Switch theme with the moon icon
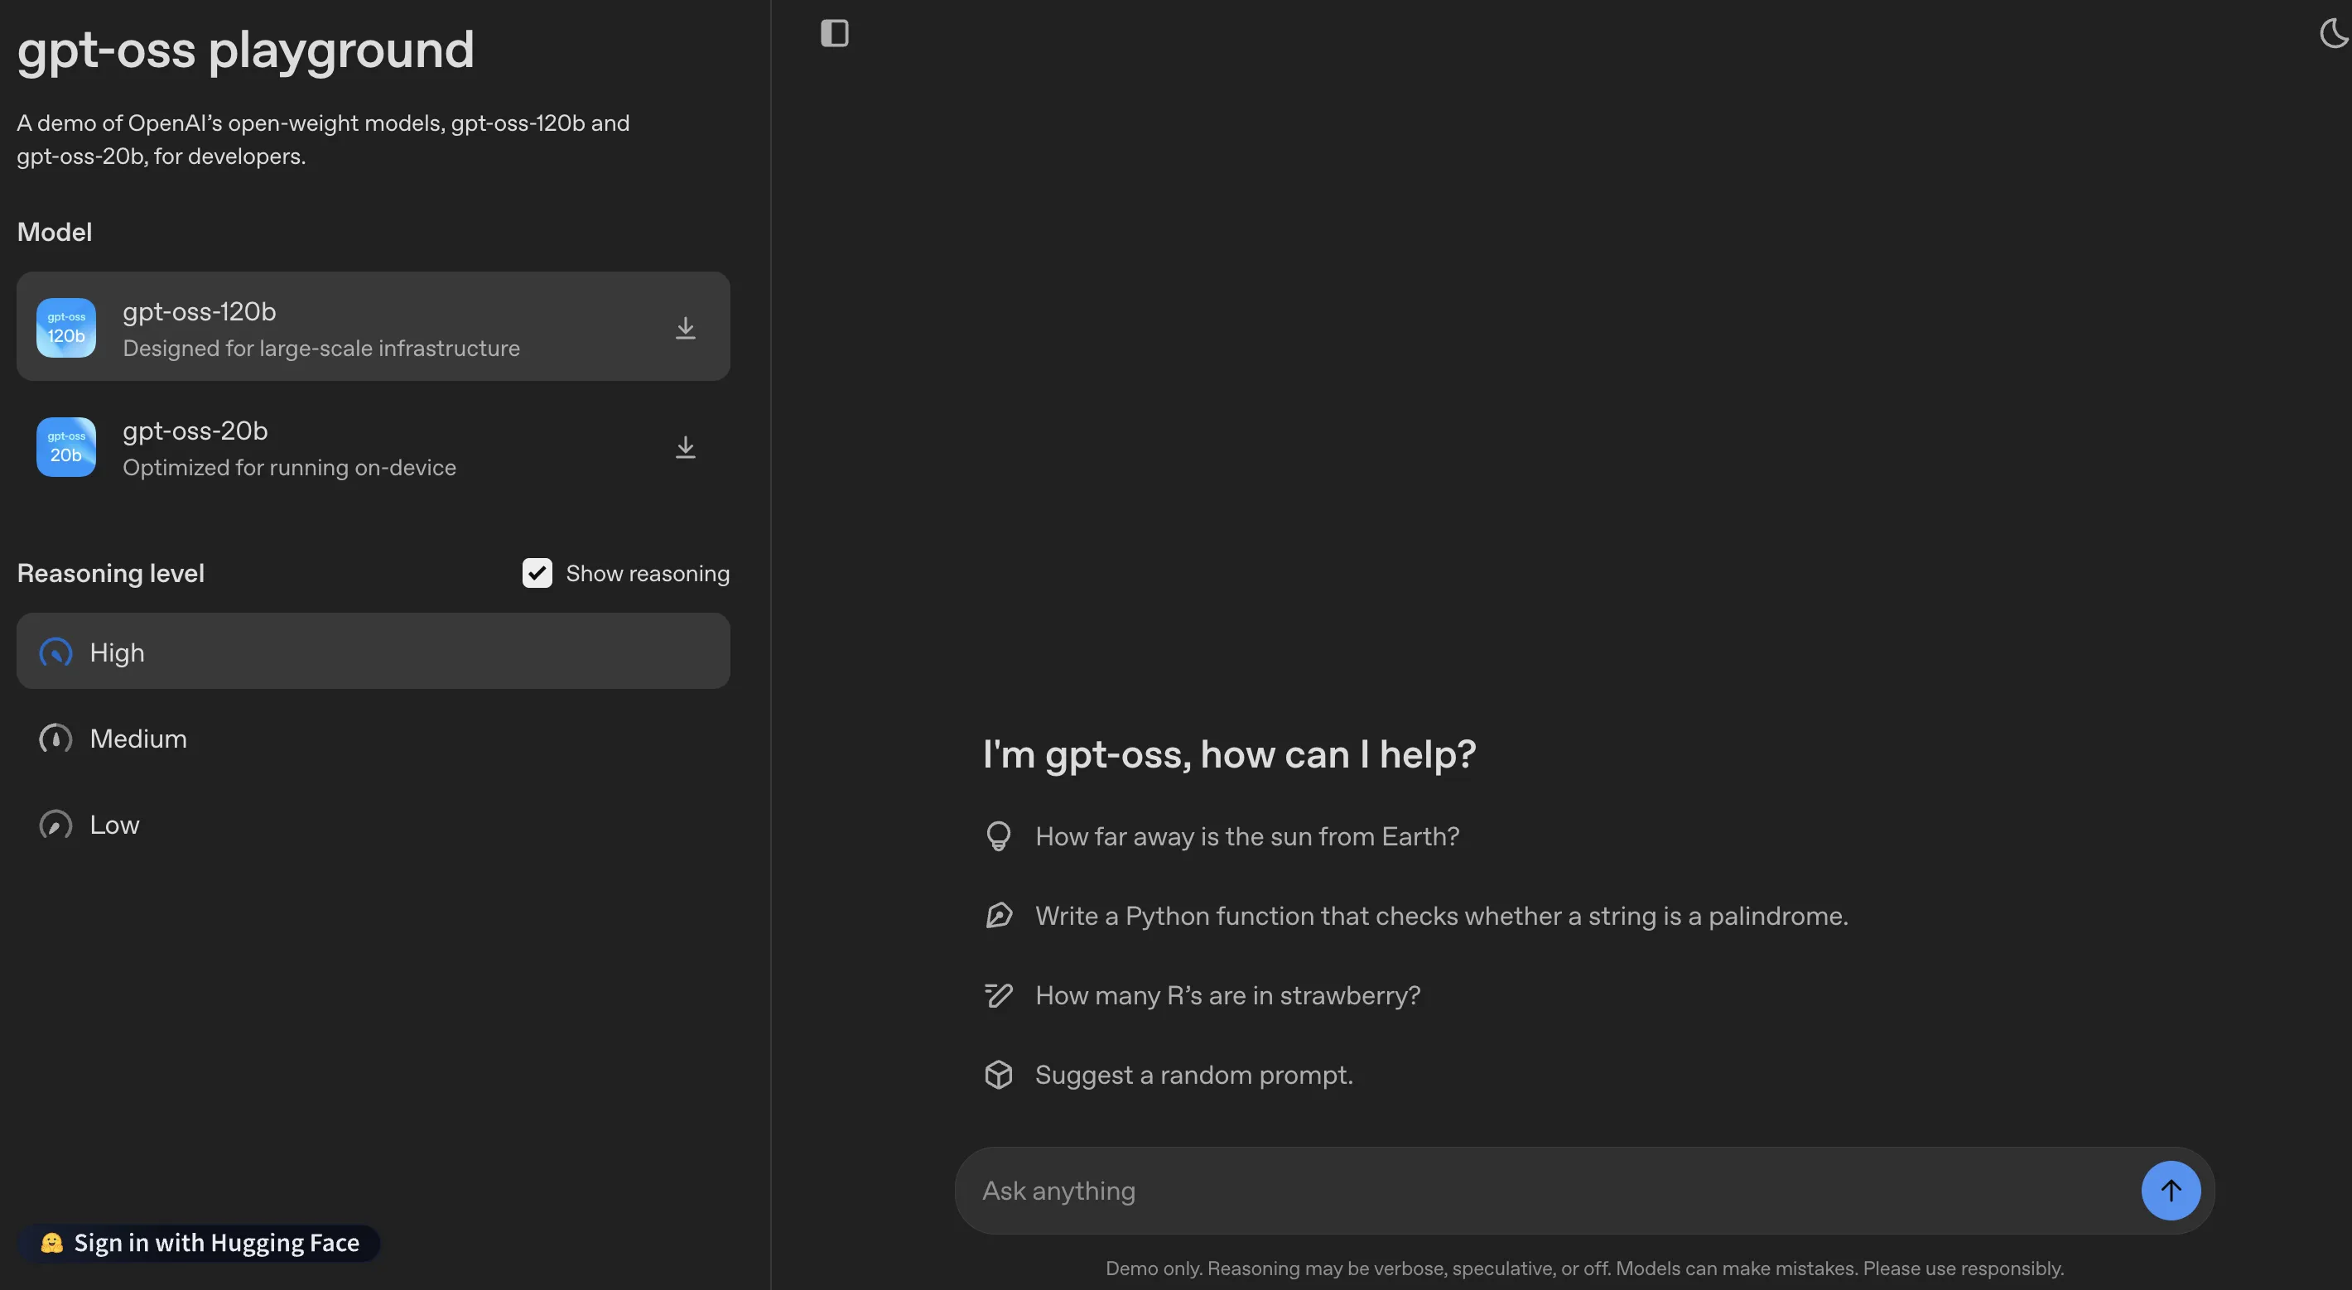This screenshot has height=1290, width=2352. (2332, 34)
